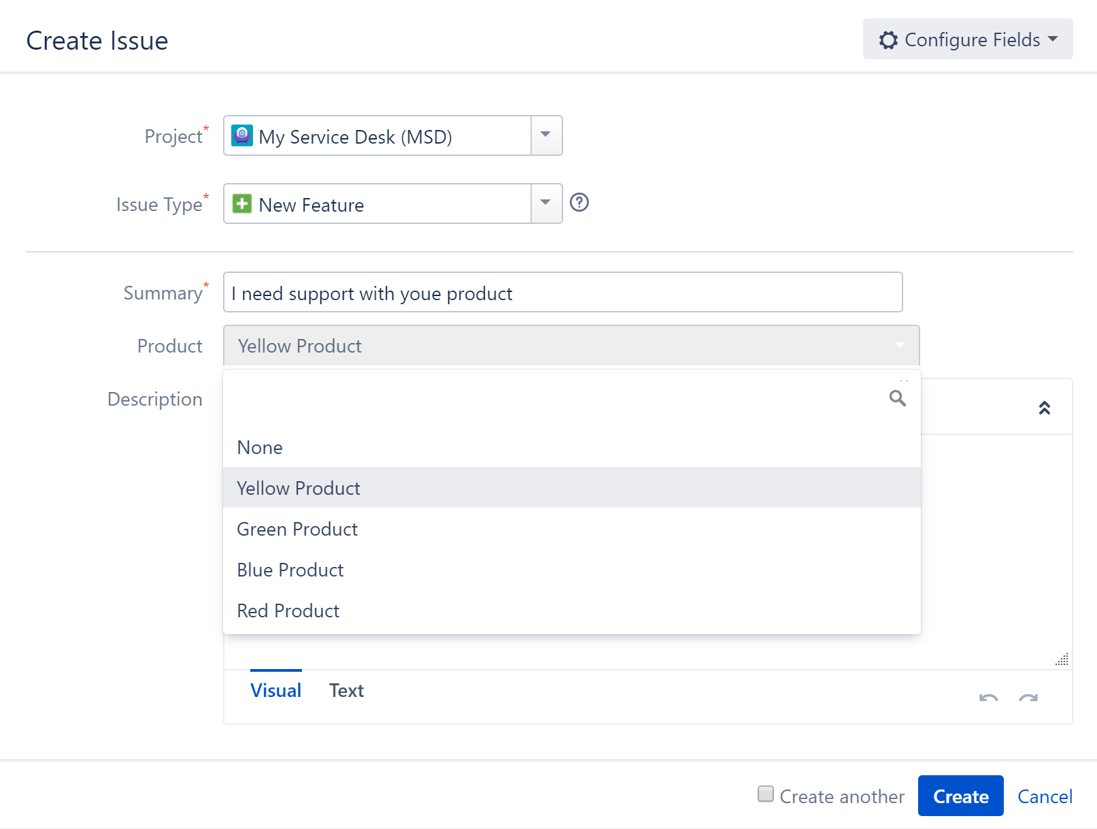Click the Cancel link
The height and width of the screenshot is (829, 1097).
coord(1045,796)
